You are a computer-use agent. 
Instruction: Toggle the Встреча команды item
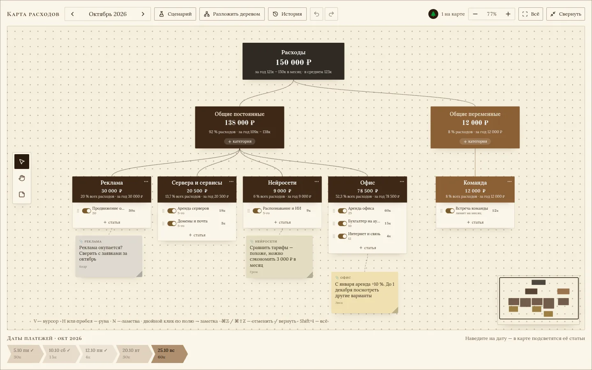click(x=450, y=210)
